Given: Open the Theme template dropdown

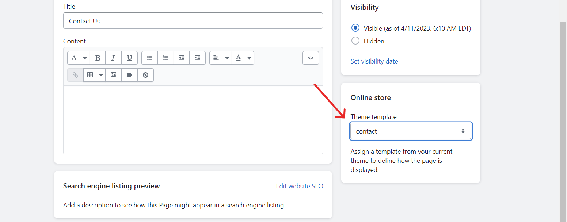Looking at the screenshot, I should (411, 131).
